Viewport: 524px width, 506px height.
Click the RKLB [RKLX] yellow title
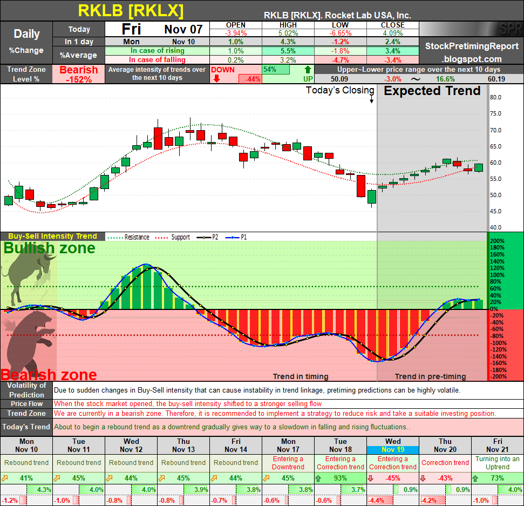131,11
